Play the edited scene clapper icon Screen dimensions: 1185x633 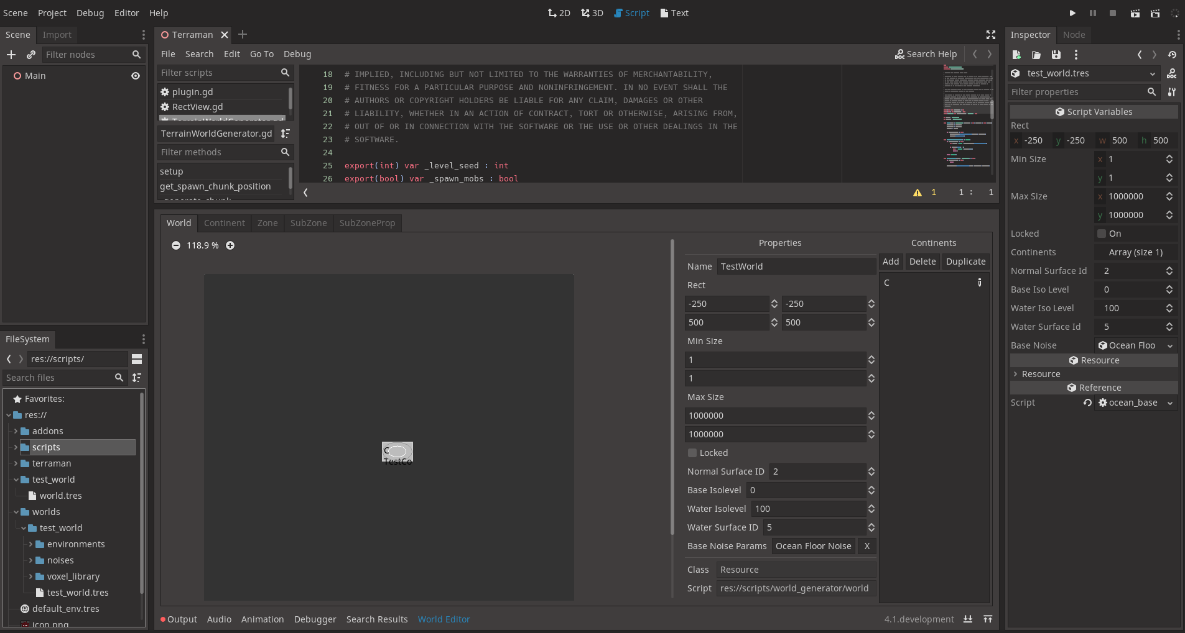1135,13
